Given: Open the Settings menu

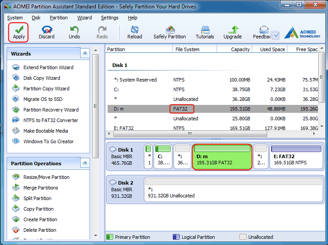Looking at the screenshot, I should pyautogui.click(x=110, y=18).
